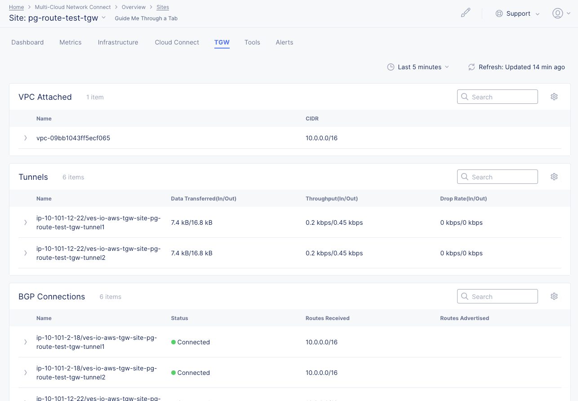
Task: Sort VPC Attached by Name column
Action: click(44, 119)
